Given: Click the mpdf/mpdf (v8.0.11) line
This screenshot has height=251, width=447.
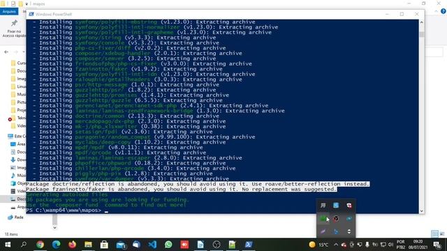Looking at the screenshot, I should pyautogui.click(x=118, y=147).
